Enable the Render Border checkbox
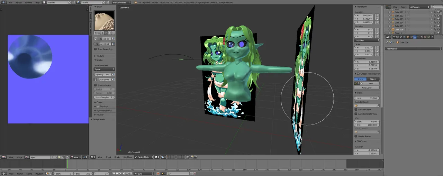 click(356, 136)
